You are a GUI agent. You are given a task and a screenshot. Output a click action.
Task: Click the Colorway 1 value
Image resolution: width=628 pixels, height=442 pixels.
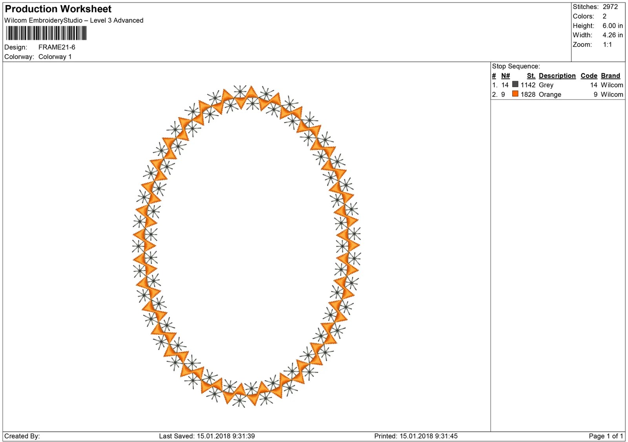[x=55, y=57]
